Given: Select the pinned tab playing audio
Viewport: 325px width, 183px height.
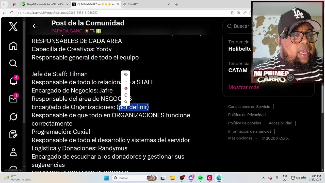Looking at the screenshot, I should tap(14, 4).
